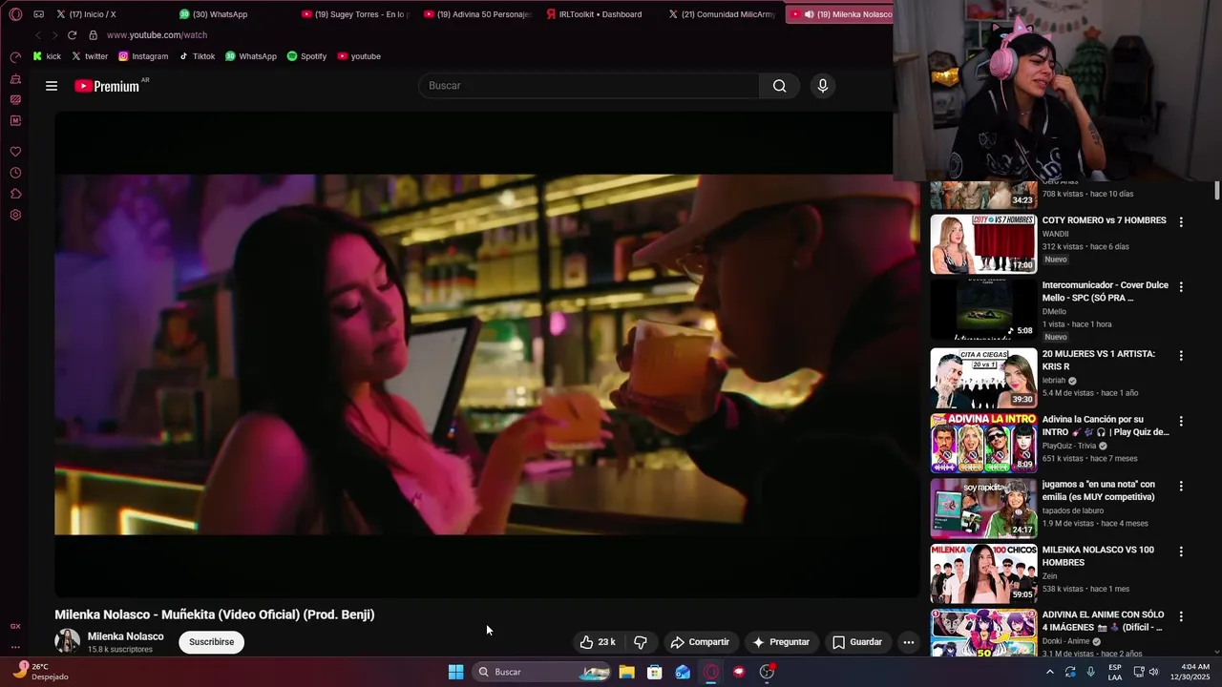Open COTY ROMERO vs 7 HOMBRES thumbnail
This screenshot has height=687, width=1222.
(983, 244)
